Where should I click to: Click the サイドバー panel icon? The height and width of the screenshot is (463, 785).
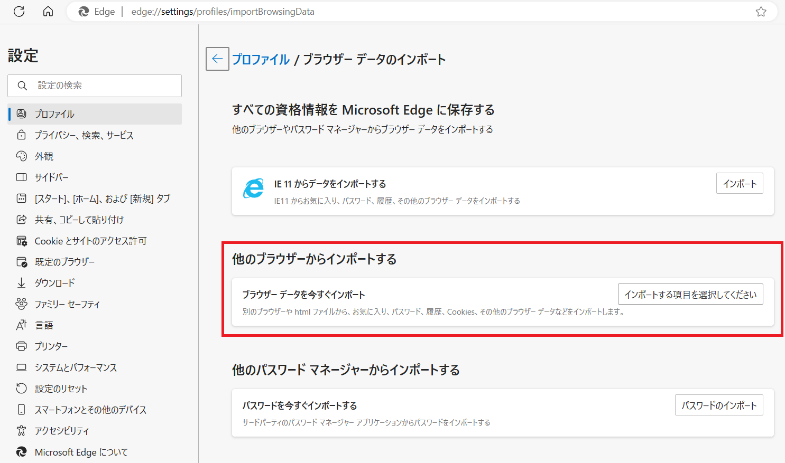tap(21, 177)
